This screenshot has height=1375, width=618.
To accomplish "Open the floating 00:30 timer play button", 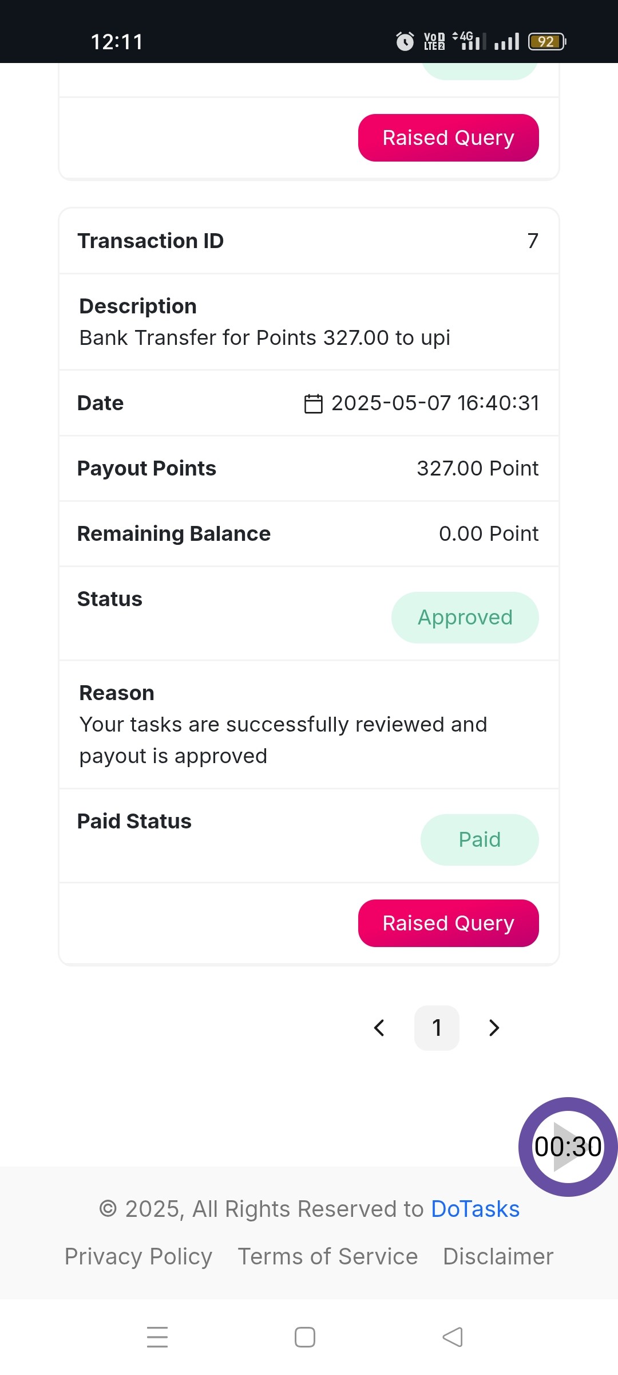I will click(568, 1146).
